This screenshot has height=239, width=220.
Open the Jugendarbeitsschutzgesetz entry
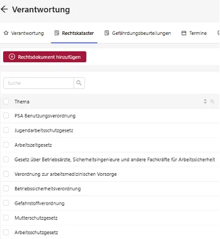tap(44, 130)
